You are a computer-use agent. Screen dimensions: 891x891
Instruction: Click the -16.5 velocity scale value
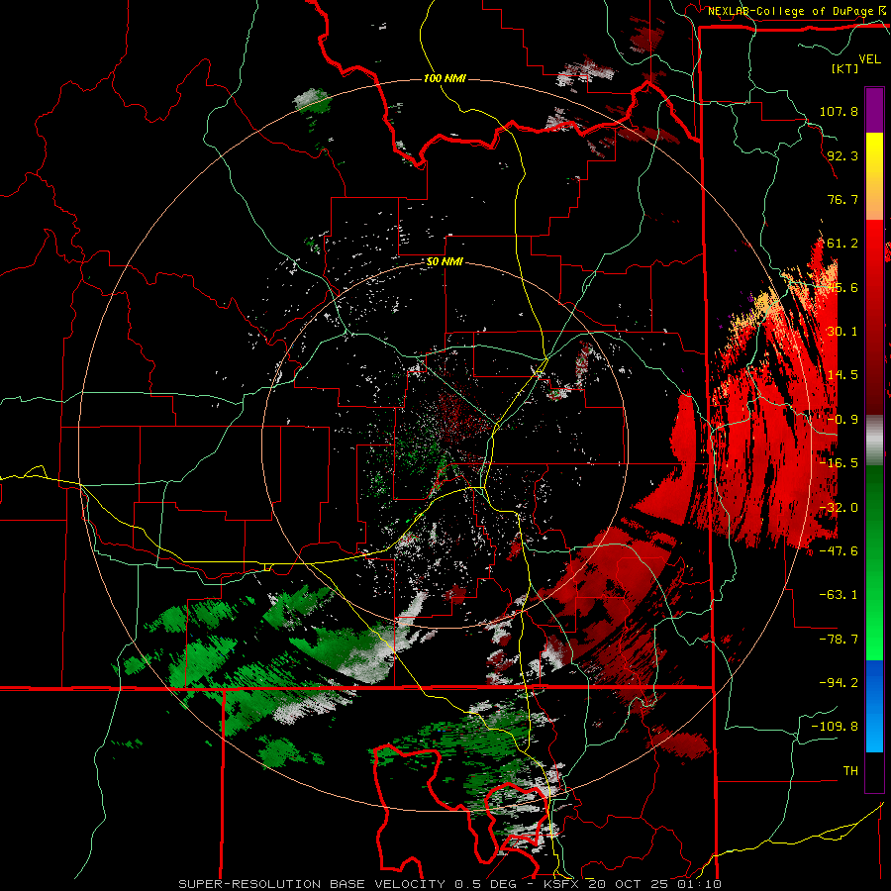coord(839,463)
